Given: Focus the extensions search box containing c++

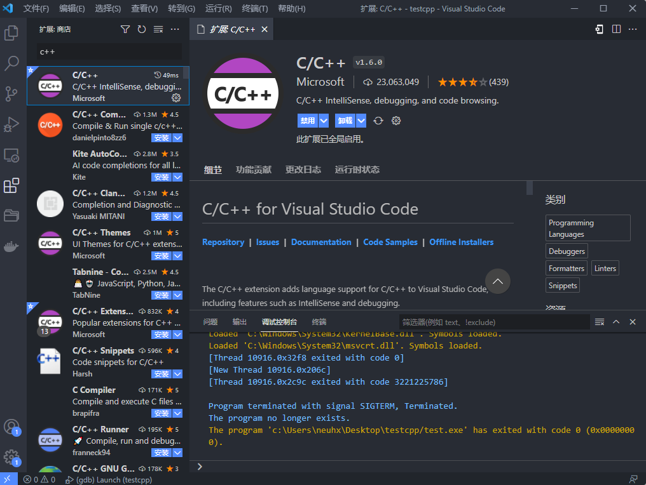Looking at the screenshot, I should (x=109, y=52).
